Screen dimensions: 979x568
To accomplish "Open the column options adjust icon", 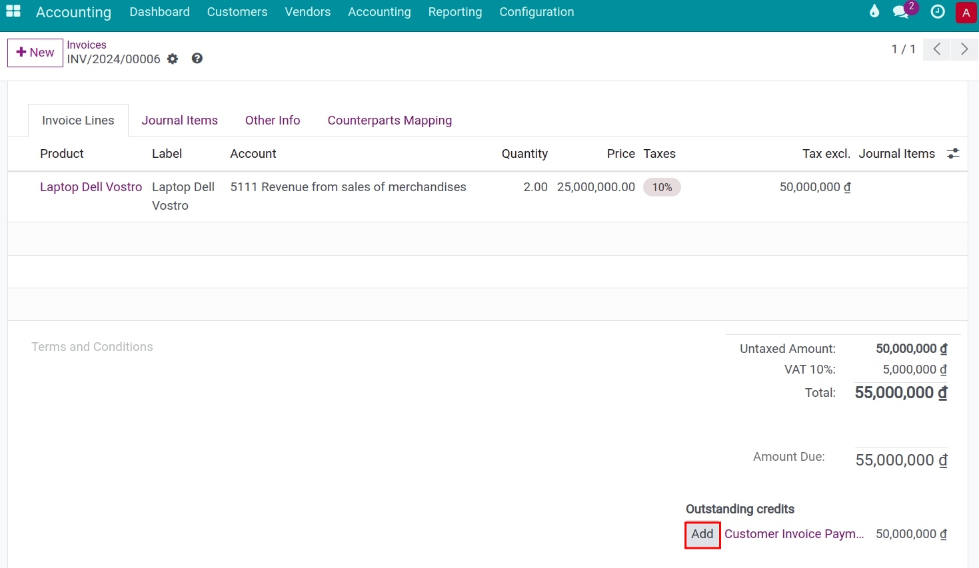I will (954, 154).
